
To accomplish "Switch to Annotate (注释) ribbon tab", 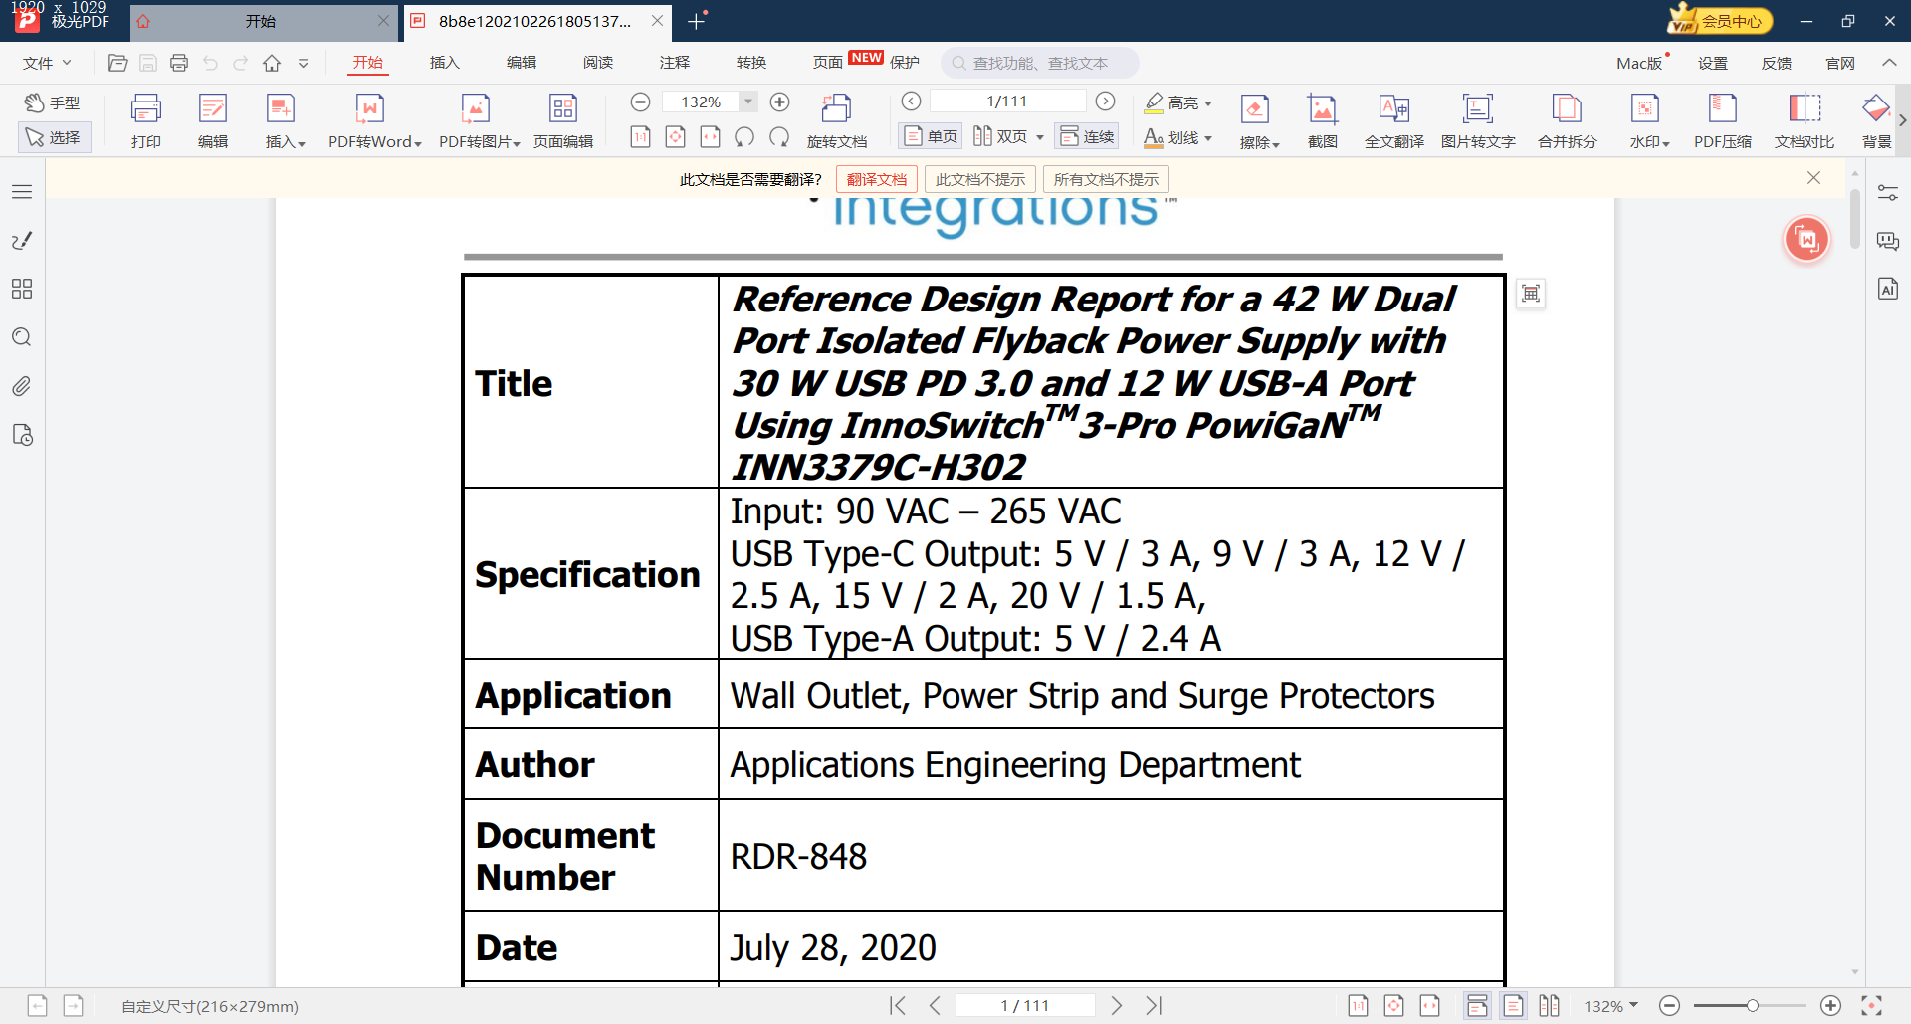I will coord(675,63).
